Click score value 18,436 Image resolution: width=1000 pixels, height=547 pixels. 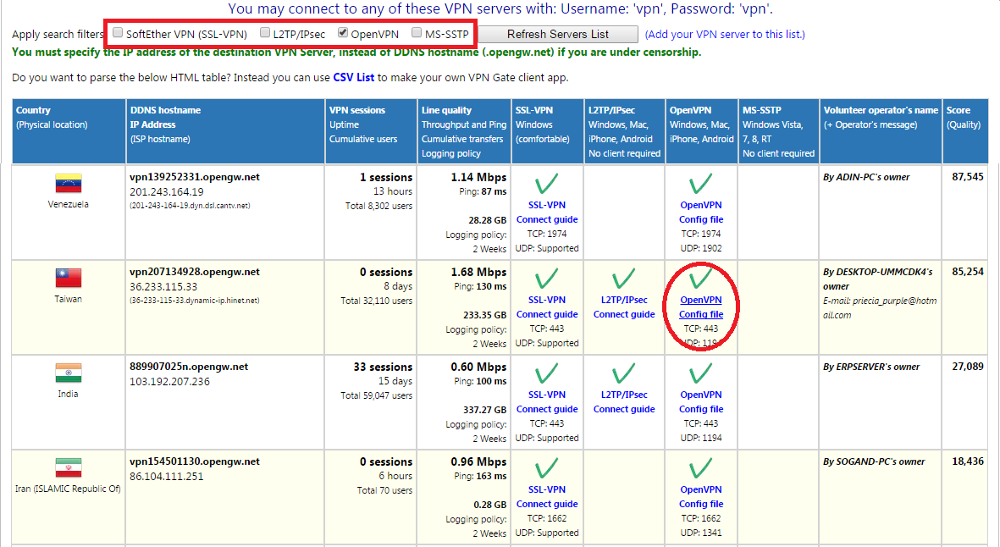coord(968,461)
